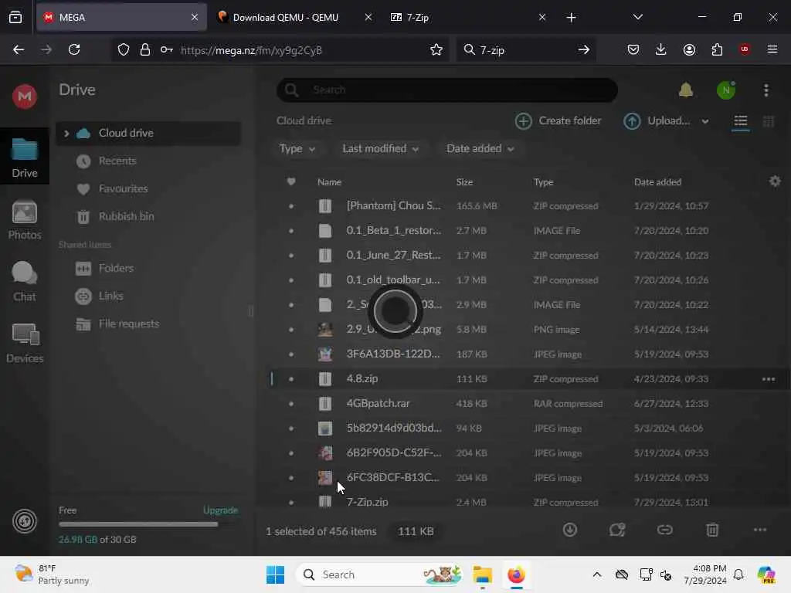Open Links in the sidebar
This screenshot has width=791, height=593.
pyautogui.click(x=110, y=296)
